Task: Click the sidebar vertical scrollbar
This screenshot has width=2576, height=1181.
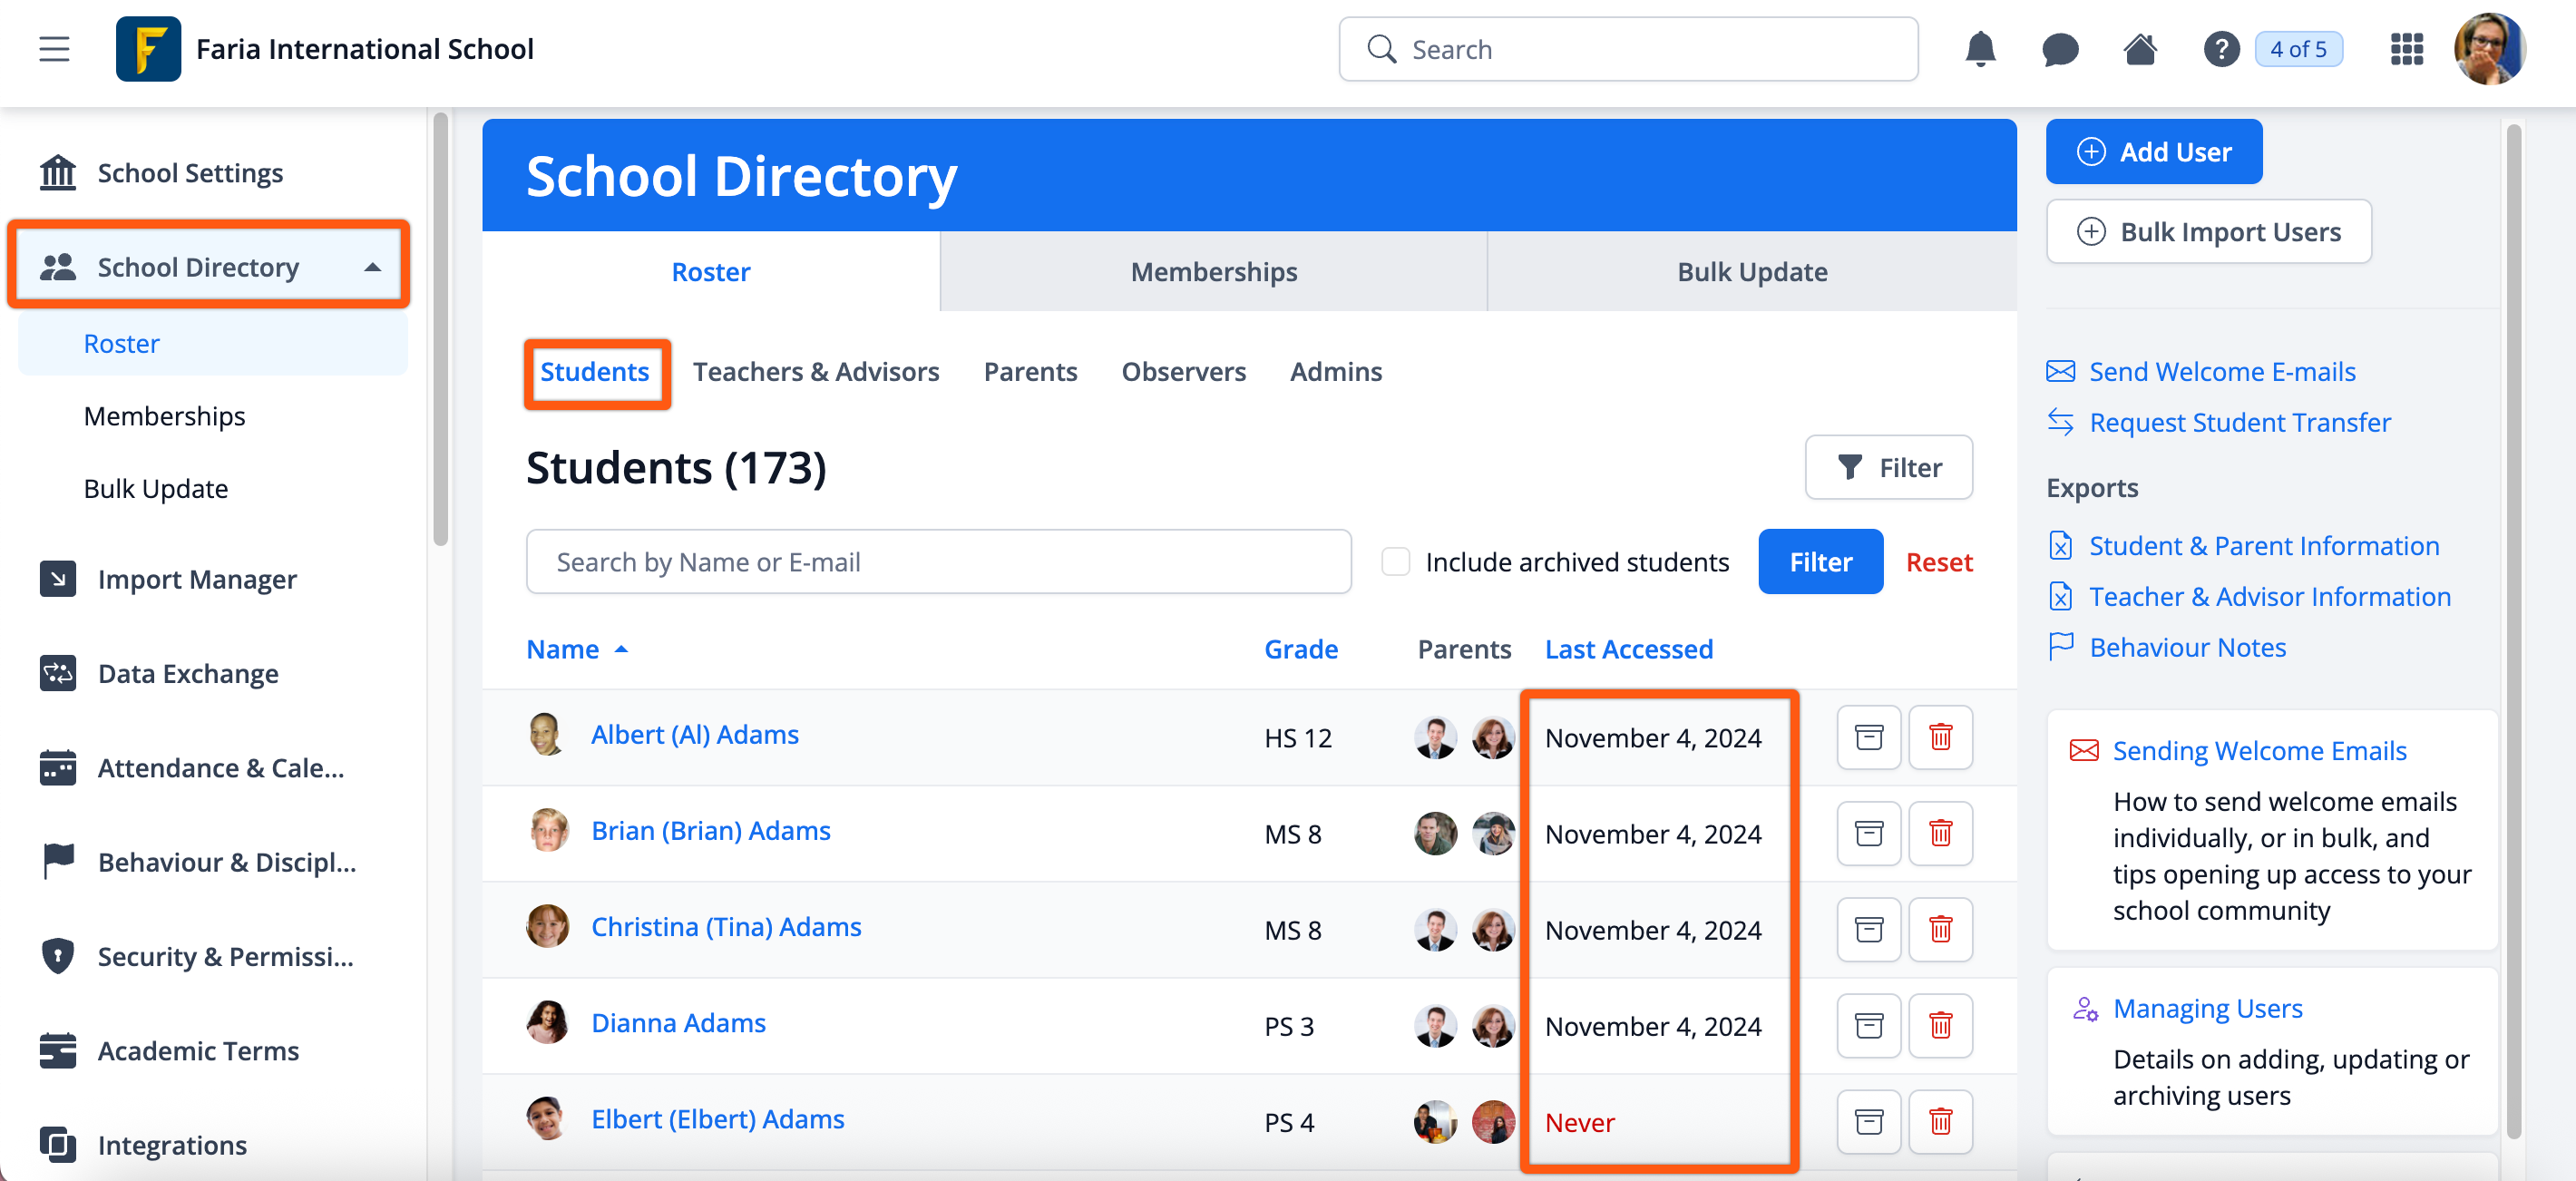Action: (440, 330)
